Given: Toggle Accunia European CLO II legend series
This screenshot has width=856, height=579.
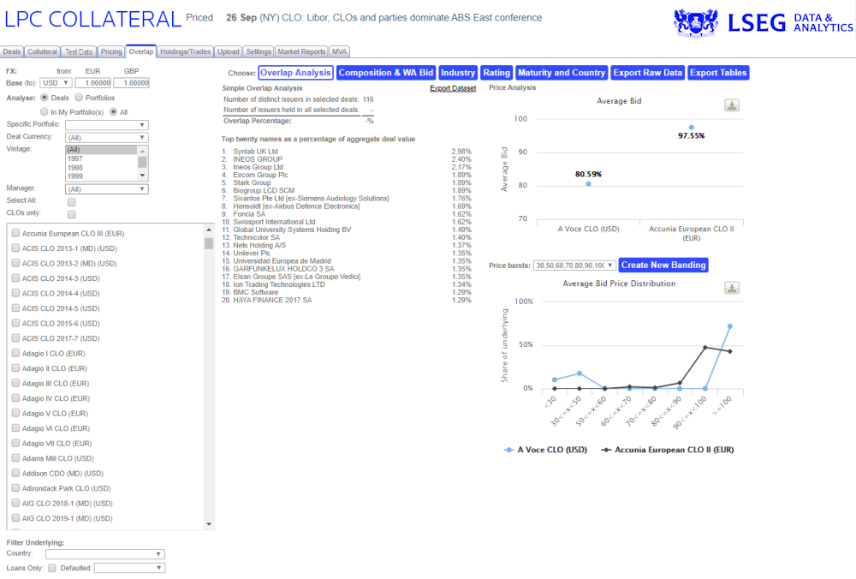Looking at the screenshot, I should pos(668,450).
